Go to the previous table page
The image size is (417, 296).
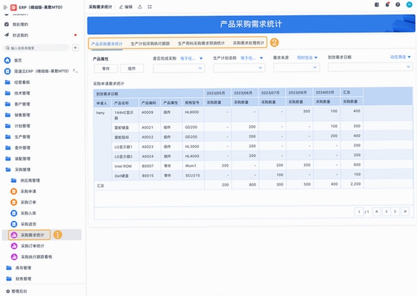386,211
